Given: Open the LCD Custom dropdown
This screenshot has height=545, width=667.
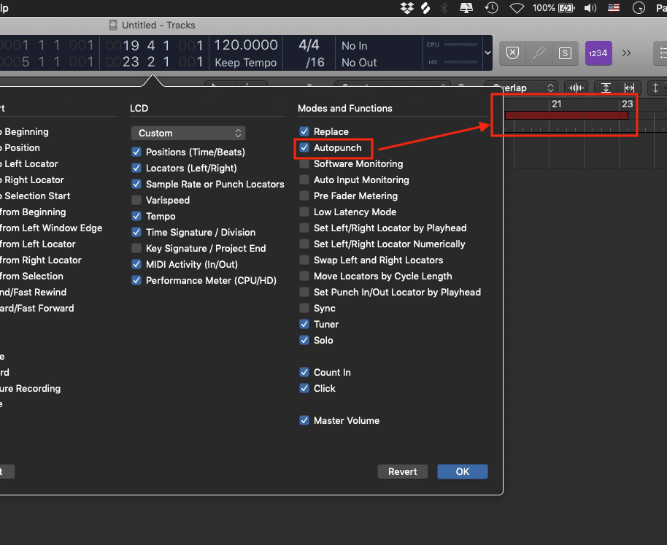Looking at the screenshot, I should [x=188, y=134].
